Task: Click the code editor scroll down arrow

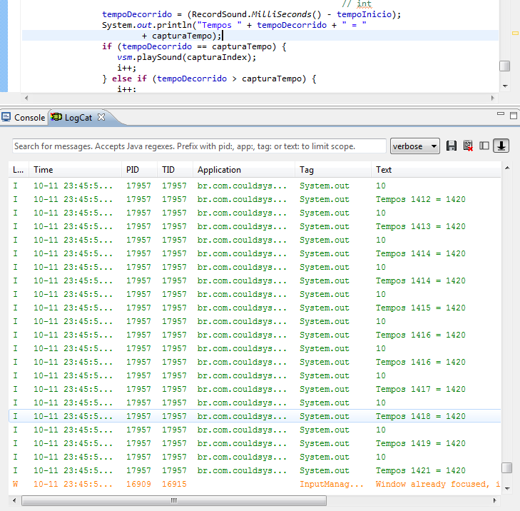Action: (x=505, y=86)
